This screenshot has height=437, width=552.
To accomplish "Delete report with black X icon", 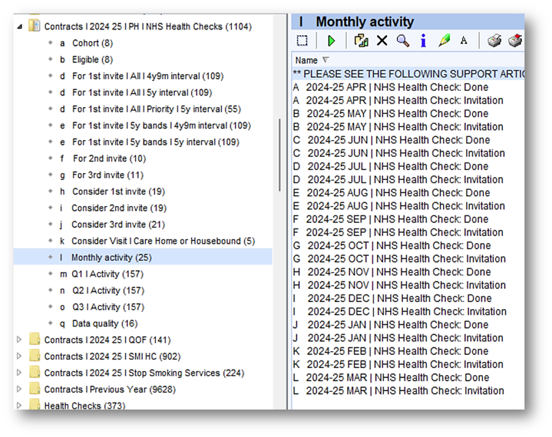I will pos(382,41).
